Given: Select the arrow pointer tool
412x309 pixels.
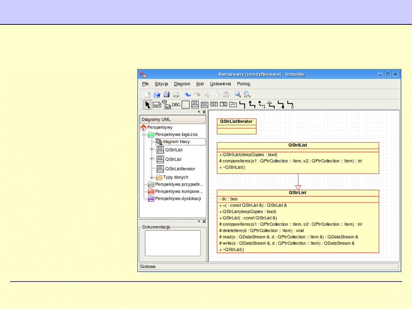Looking at the screenshot, I should point(147,105).
